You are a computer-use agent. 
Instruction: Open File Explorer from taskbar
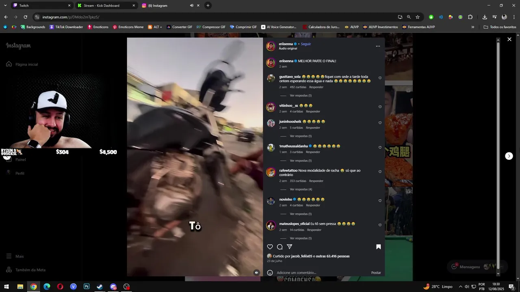pos(20,286)
